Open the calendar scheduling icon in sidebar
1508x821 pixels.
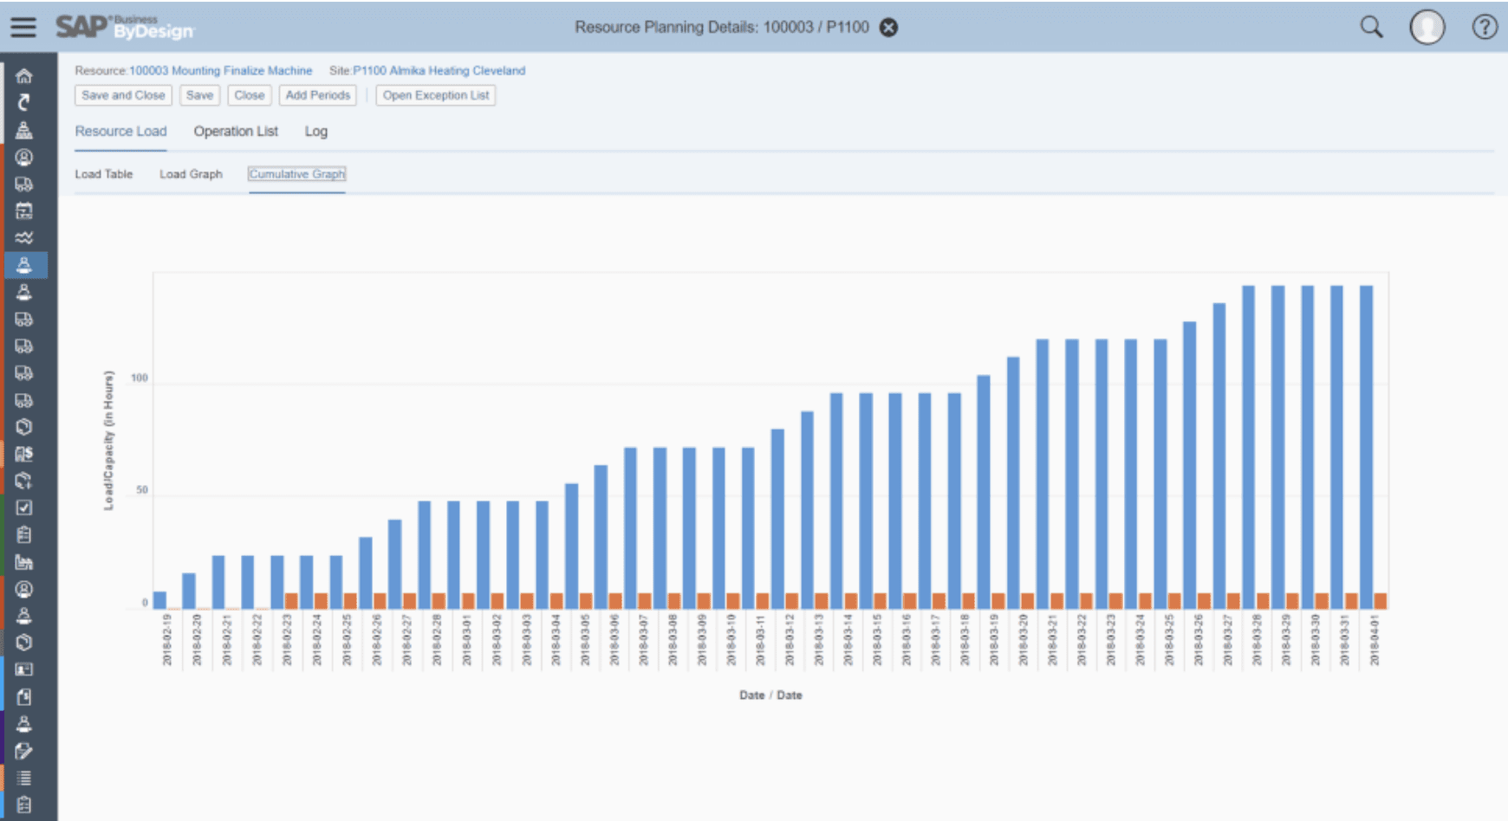[x=24, y=210]
